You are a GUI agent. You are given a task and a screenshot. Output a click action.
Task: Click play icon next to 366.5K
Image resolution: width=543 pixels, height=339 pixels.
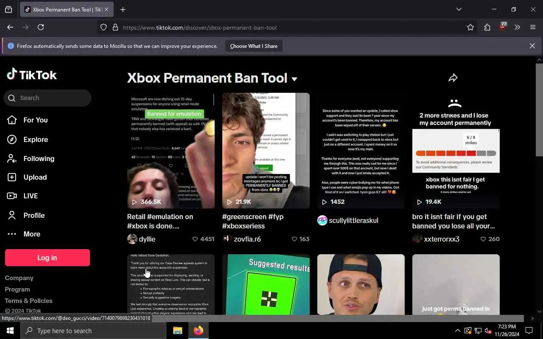click(134, 202)
